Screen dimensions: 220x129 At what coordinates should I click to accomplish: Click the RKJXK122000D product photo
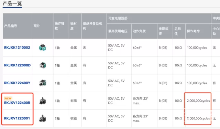[x=43, y=65]
